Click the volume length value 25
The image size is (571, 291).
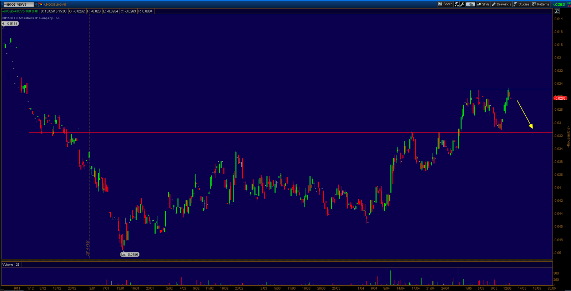pos(17,265)
